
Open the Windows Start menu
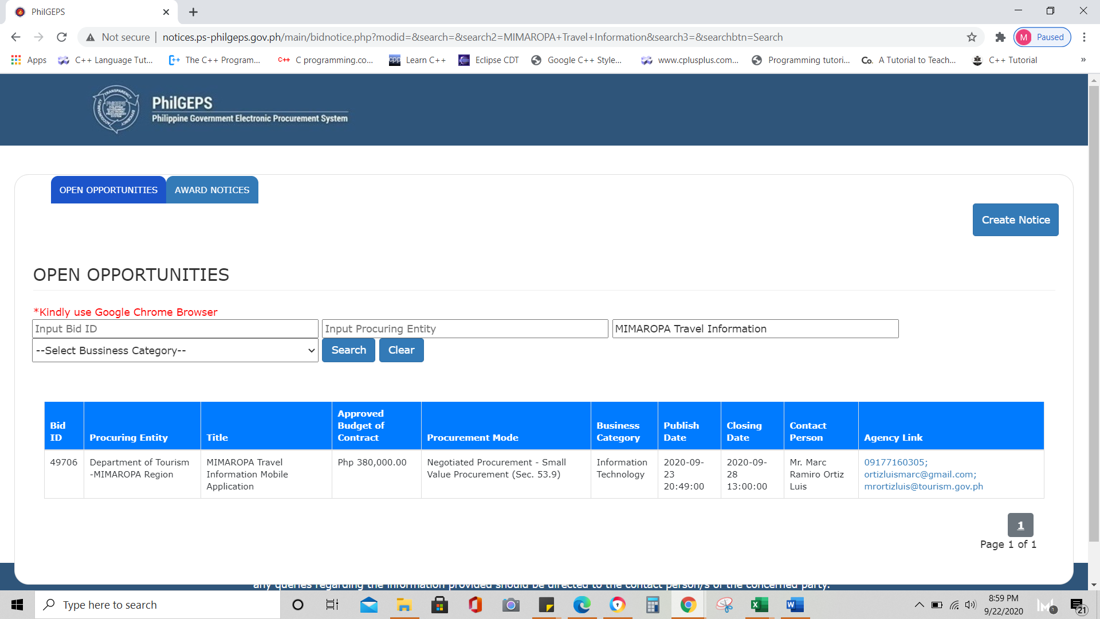tap(17, 605)
